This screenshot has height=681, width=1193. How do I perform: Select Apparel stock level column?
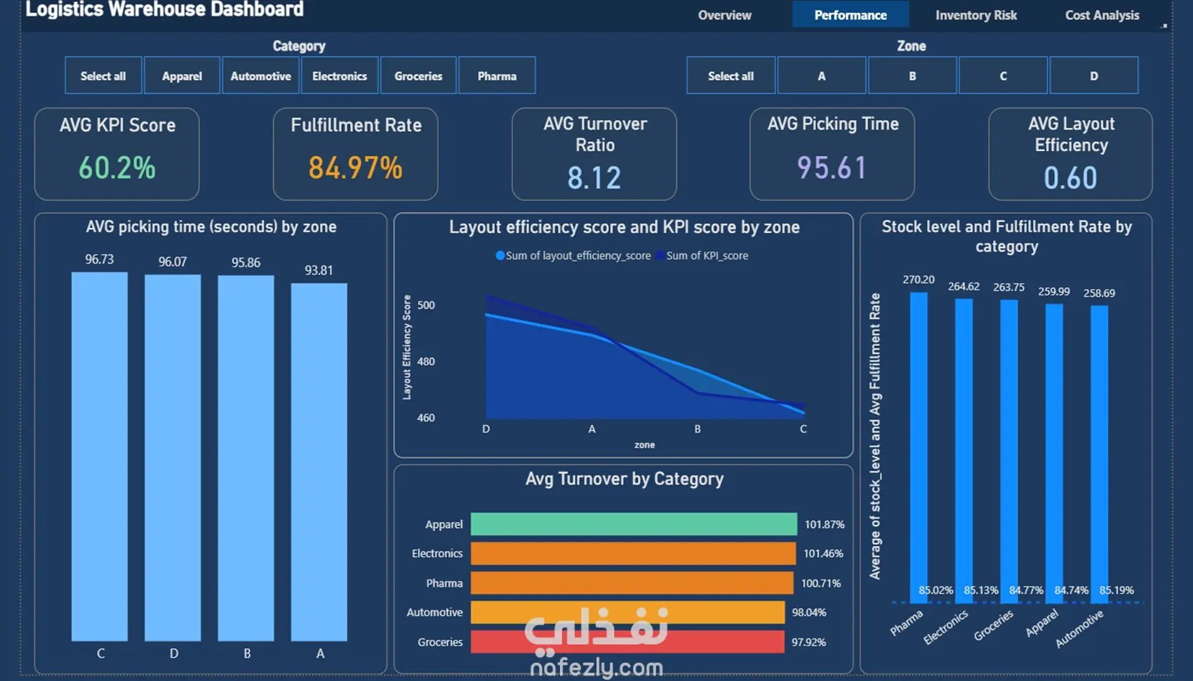(1054, 454)
